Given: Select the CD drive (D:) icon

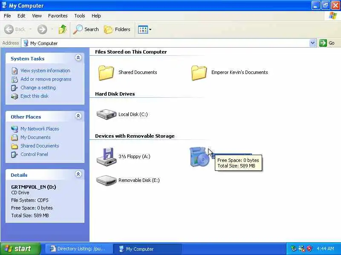Looking at the screenshot, I should pyautogui.click(x=199, y=157).
